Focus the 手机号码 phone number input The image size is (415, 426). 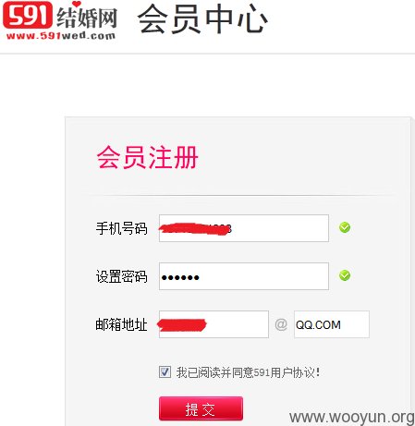pyautogui.click(x=244, y=228)
